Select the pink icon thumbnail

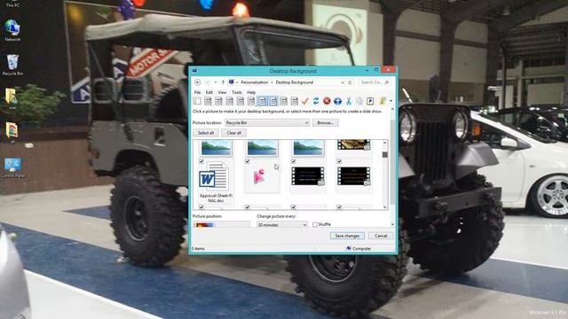(x=262, y=177)
